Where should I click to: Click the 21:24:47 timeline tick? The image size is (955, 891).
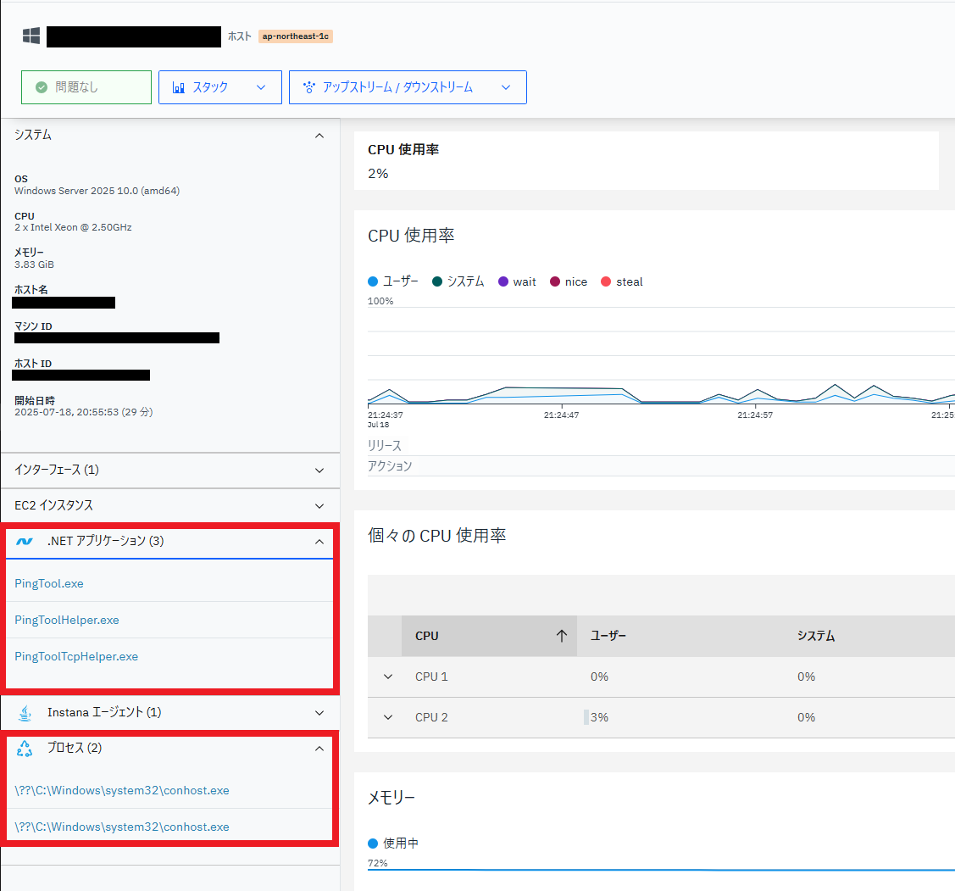(562, 415)
